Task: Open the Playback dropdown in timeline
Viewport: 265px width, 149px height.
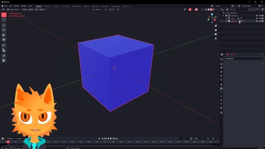Action: (x=11, y=139)
